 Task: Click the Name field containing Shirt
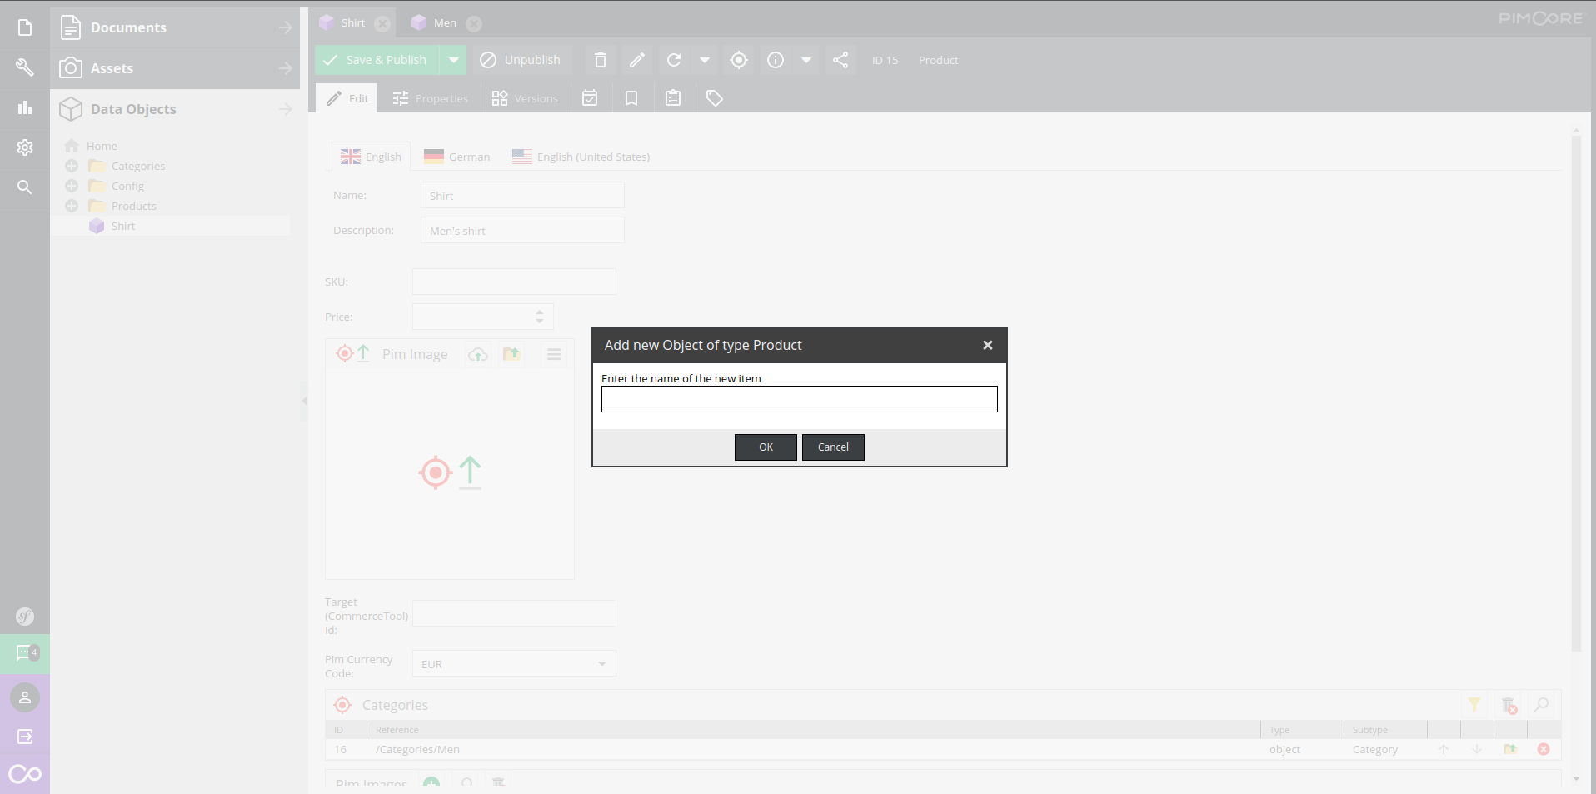coord(522,196)
